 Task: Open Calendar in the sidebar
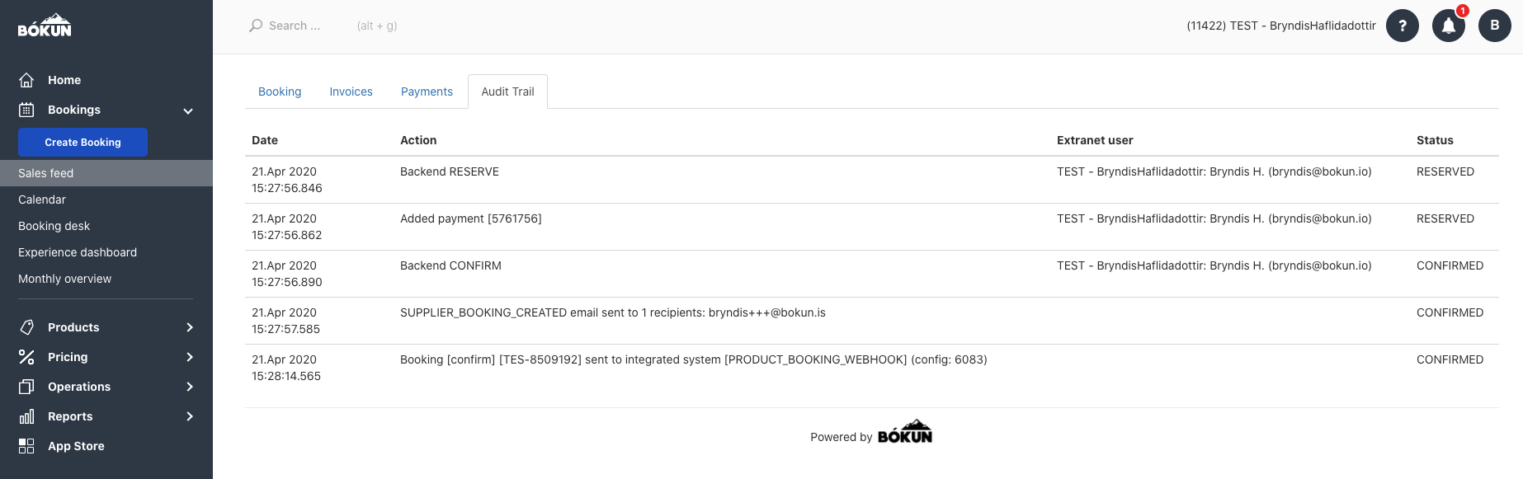click(42, 200)
